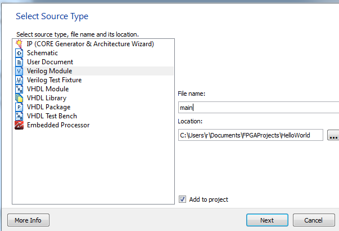Click the User Document icon

pyautogui.click(x=19, y=62)
